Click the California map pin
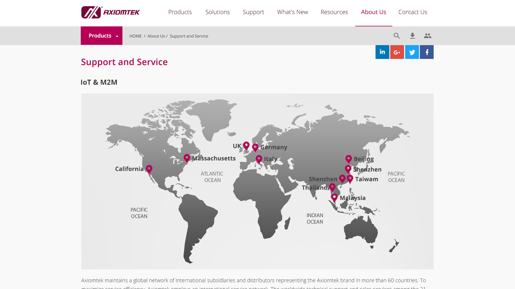Viewport: 515px width, 289px height. (149, 169)
